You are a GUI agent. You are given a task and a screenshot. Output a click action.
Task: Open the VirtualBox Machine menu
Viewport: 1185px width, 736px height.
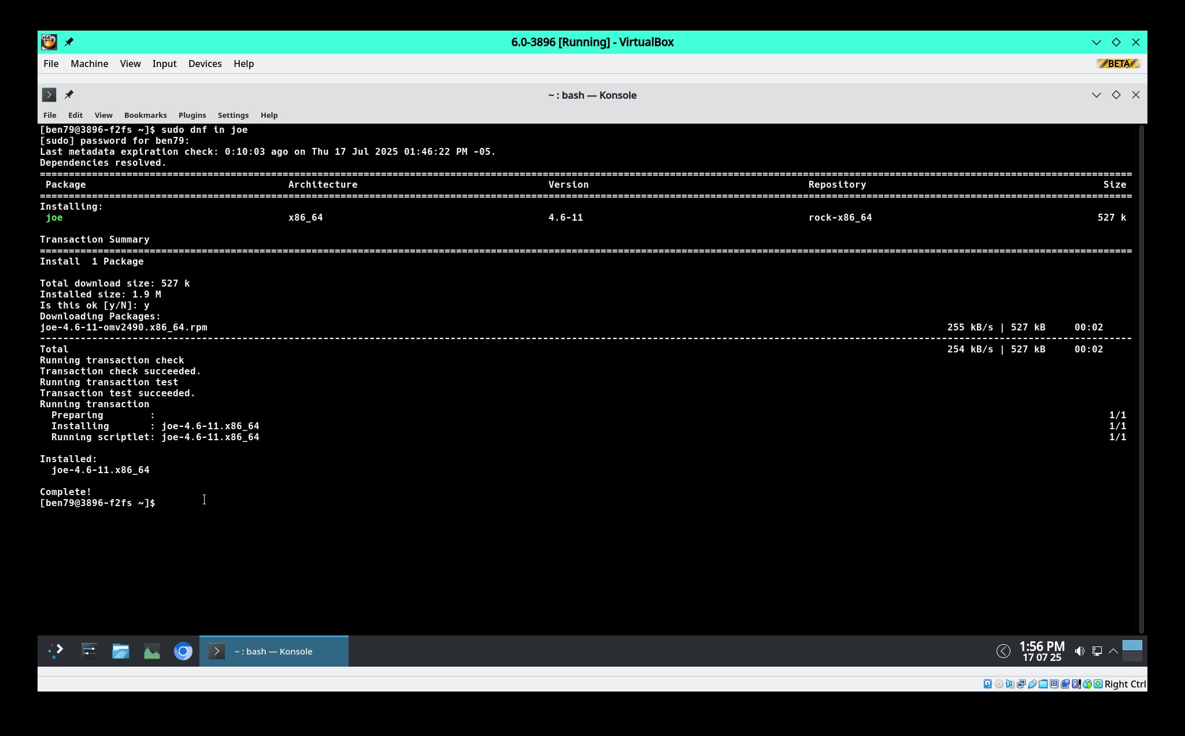pyautogui.click(x=89, y=64)
